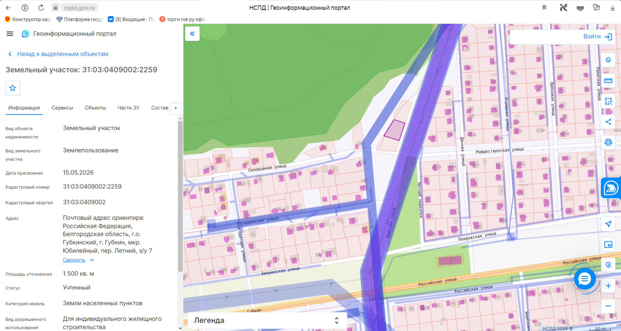Activate the area search selection tool
The width and height of the screenshot is (621, 331).
click(x=608, y=101)
